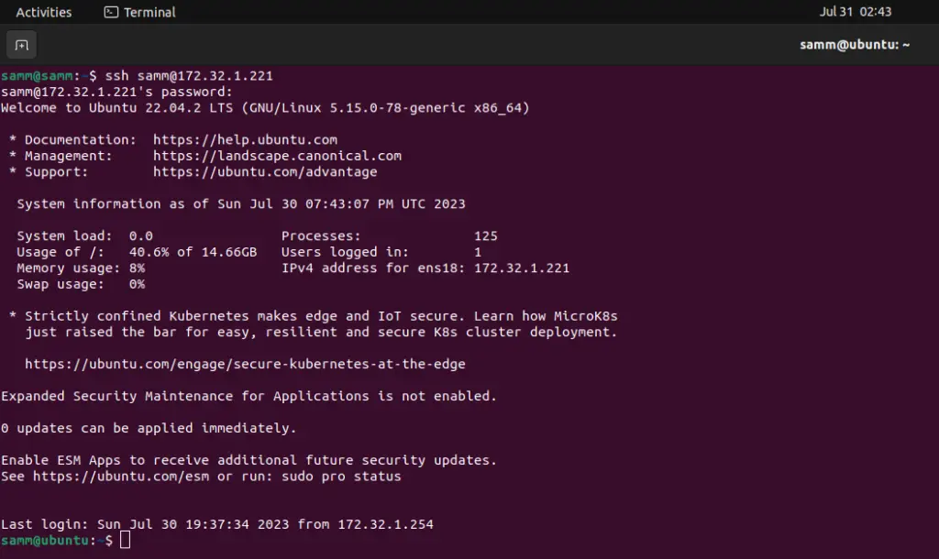939x559 pixels.
Task: Click the samm@ubuntu window title
Action: pyautogui.click(x=855, y=45)
